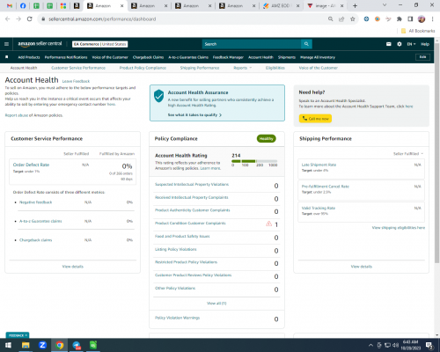
Task: Go to the Product Policy Compliance tab
Action: coord(143,68)
